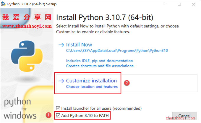This screenshot has width=201, height=123.
Task: Minimize the Python Setup window
Action: [165, 4]
